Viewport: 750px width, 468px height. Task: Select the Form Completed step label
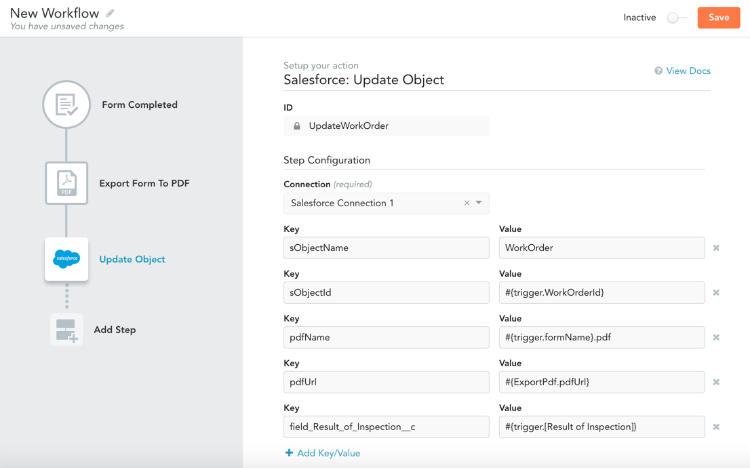tap(140, 104)
